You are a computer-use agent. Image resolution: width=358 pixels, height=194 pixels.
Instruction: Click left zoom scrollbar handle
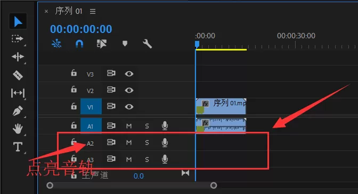(50, 185)
